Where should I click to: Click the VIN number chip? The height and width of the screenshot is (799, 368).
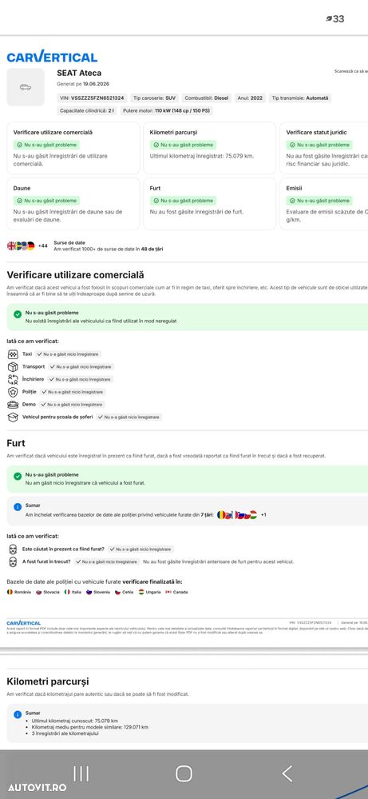coord(92,98)
